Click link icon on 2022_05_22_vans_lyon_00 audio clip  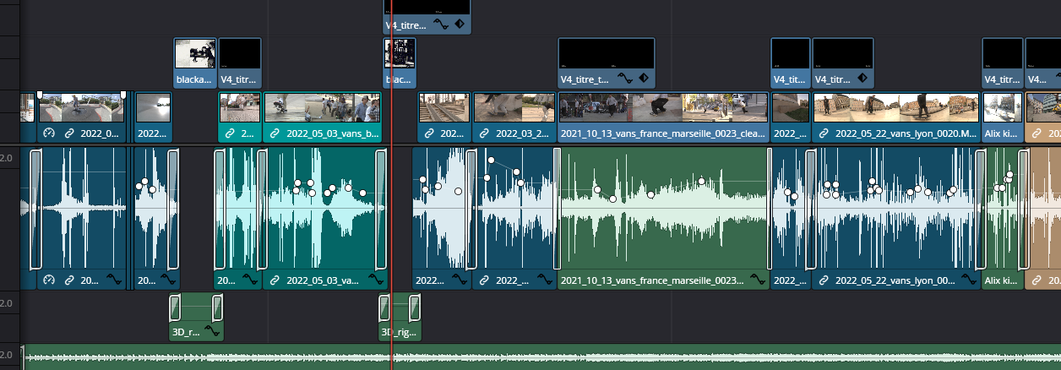click(824, 280)
